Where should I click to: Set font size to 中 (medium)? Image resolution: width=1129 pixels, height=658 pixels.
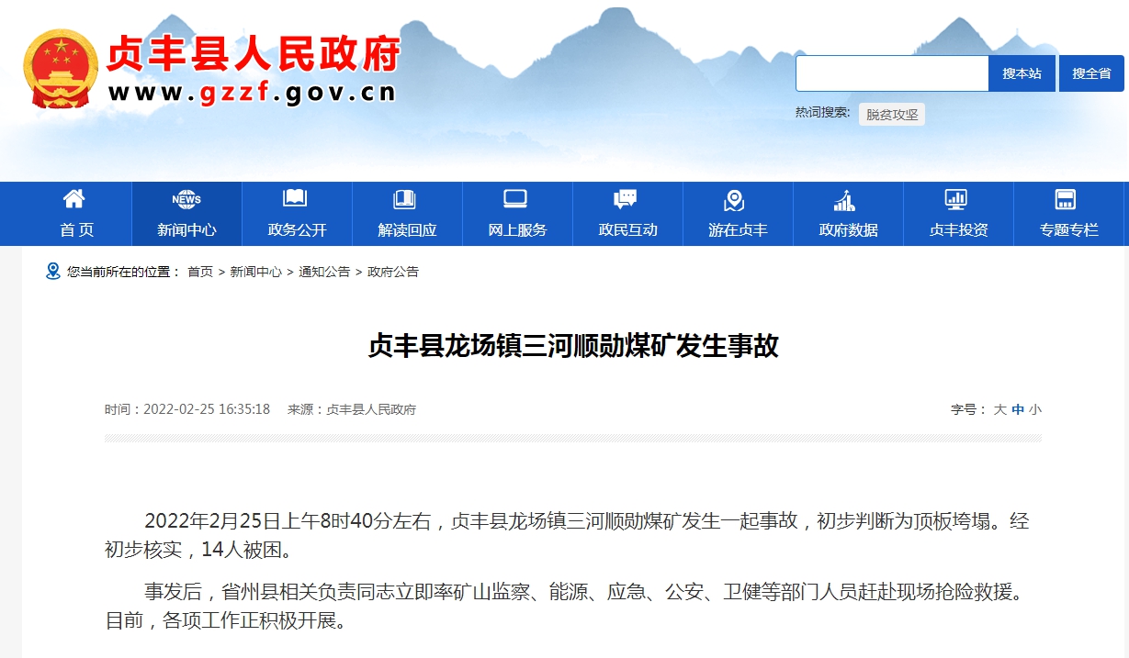[1018, 409]
